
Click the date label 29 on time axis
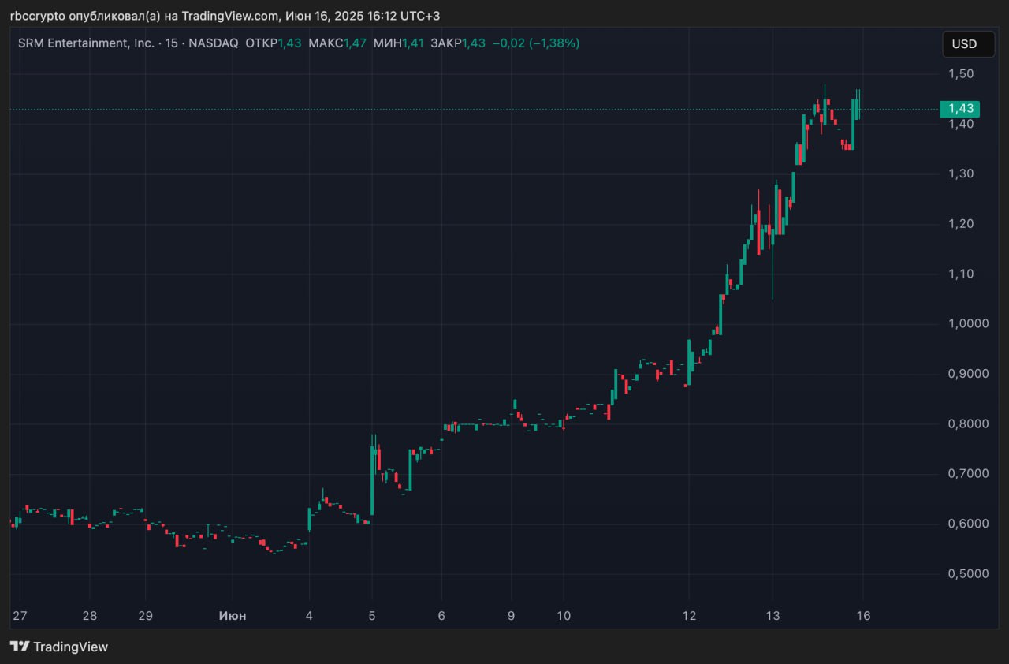click(145, 616)
